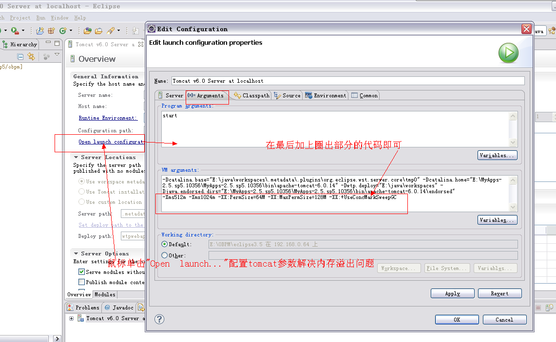The image size is (556, 342).
Task: Open the Window menu
Action: tap(59, 18)
